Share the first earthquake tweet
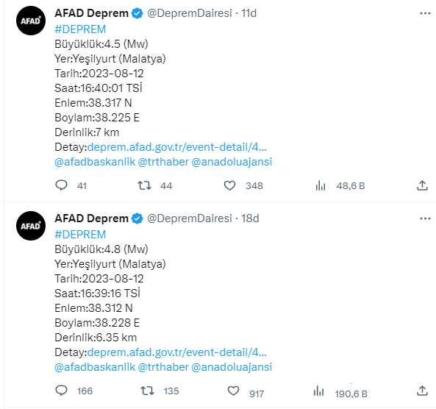Image resolution: width=436 pixels, height=409 pixels. 422,185
